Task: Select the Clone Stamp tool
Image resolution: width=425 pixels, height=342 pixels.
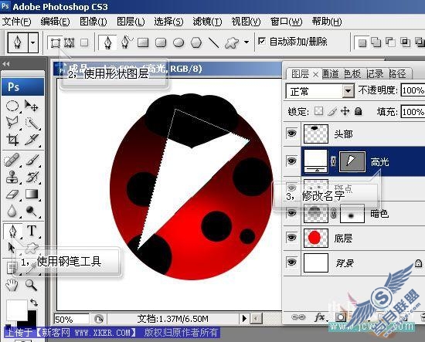Action: click(x=12, y=177)
